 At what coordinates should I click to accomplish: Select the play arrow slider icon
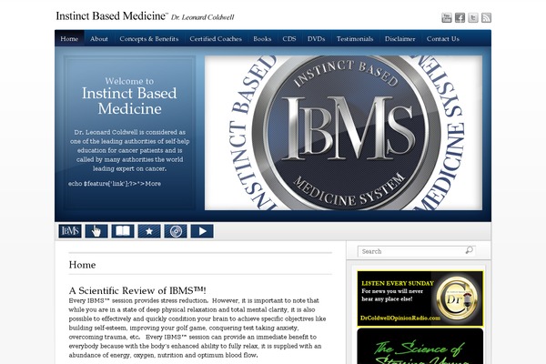point(202,231)
